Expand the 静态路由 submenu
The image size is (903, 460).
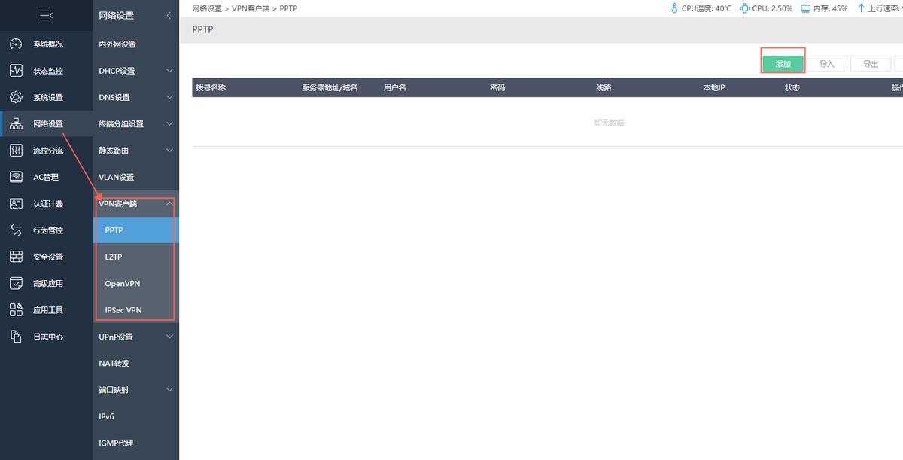[x=169, y=151]
